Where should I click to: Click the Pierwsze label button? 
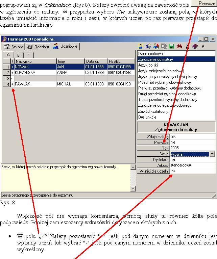pos(153,143)
